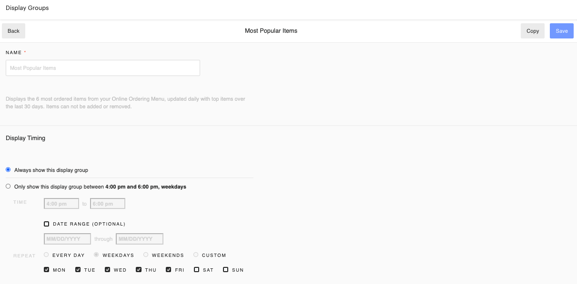Click the REPEAT label
Screen dimensions: 577x284
(x=24, y=256)
